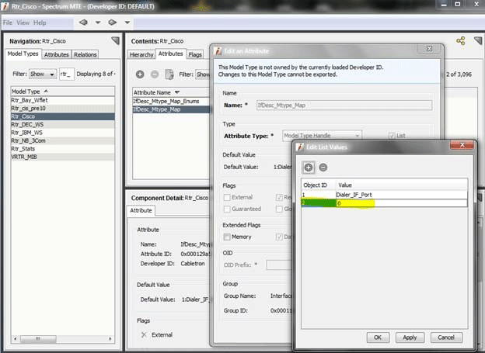Click add button in Edit List Values
Viewport: 485px width, 353px height.
tap(309, 167)
